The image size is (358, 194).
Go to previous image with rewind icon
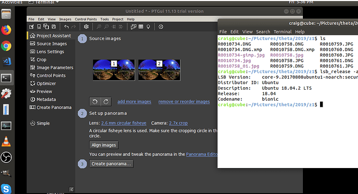113,26
